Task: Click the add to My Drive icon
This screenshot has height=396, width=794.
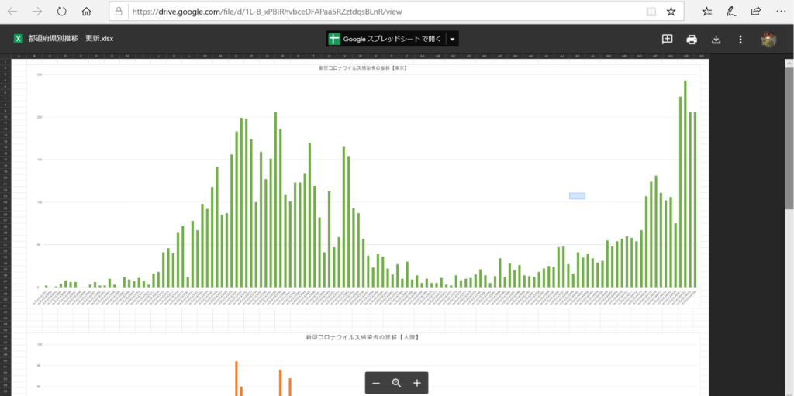Action: (668, 39)
